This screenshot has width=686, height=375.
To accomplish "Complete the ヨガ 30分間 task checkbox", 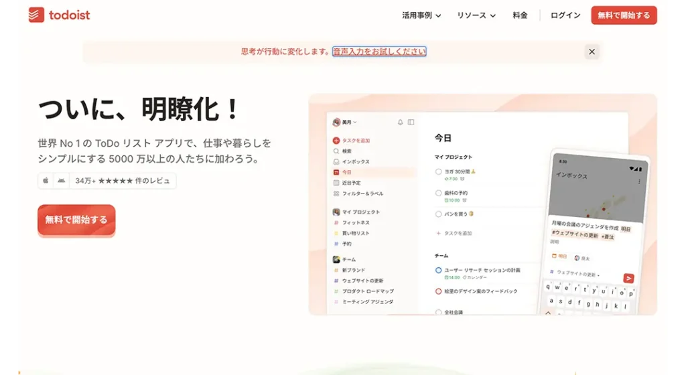I will [438, 172].
